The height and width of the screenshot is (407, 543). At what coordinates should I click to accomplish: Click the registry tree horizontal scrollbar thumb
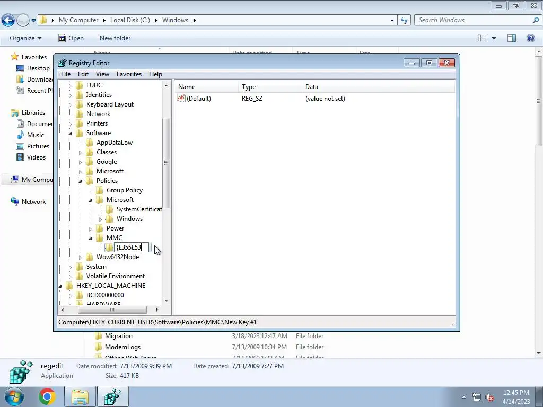coord(112,309)
